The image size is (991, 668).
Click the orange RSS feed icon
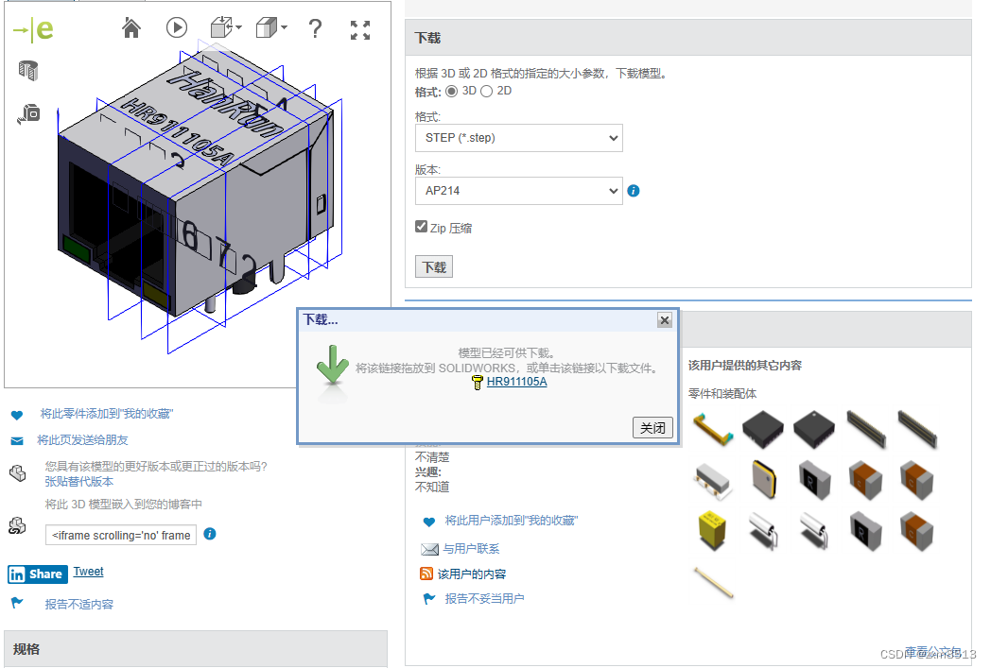(426, 574)
